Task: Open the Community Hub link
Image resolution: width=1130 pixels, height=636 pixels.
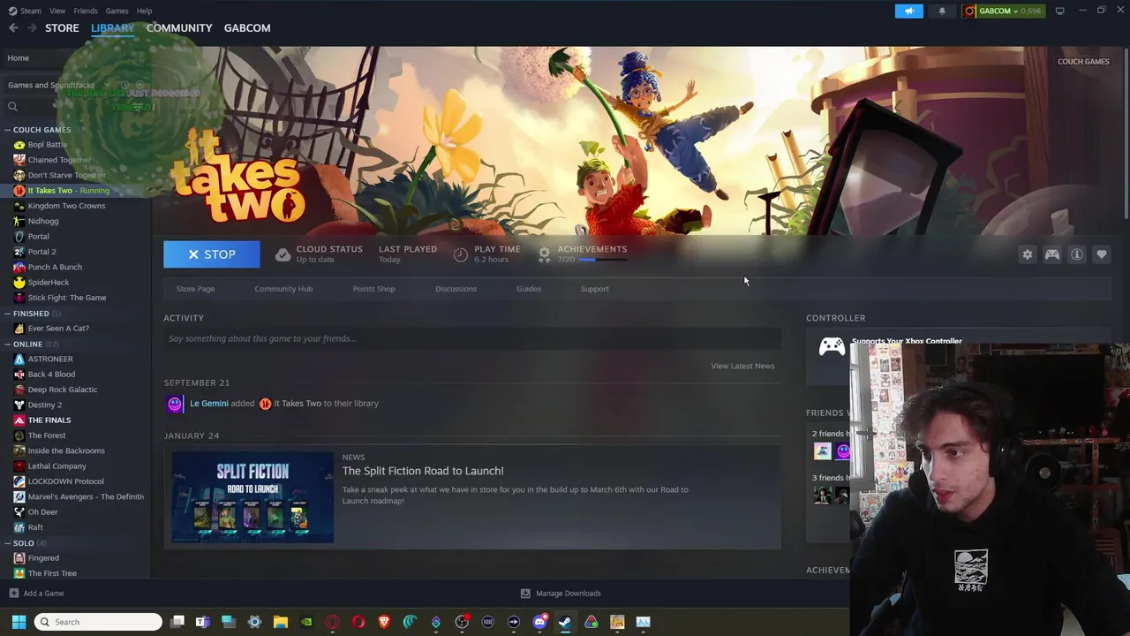Action: click(283, 289)
